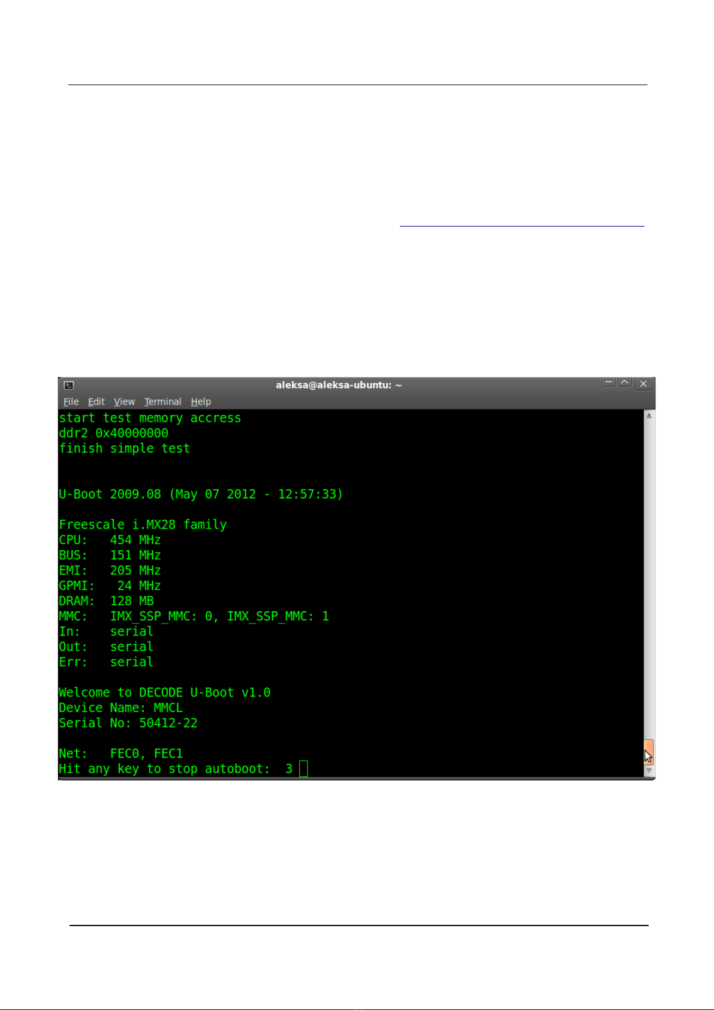Screen dimensions: 714x1010
Task: Click the 'Hit any key to stop autoboot' line
Action: point(176,769)
